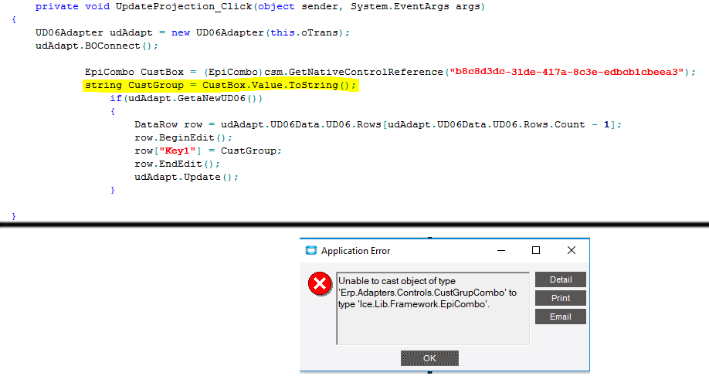
Task: Open the Detail button for error details
Action: point(561,279)
